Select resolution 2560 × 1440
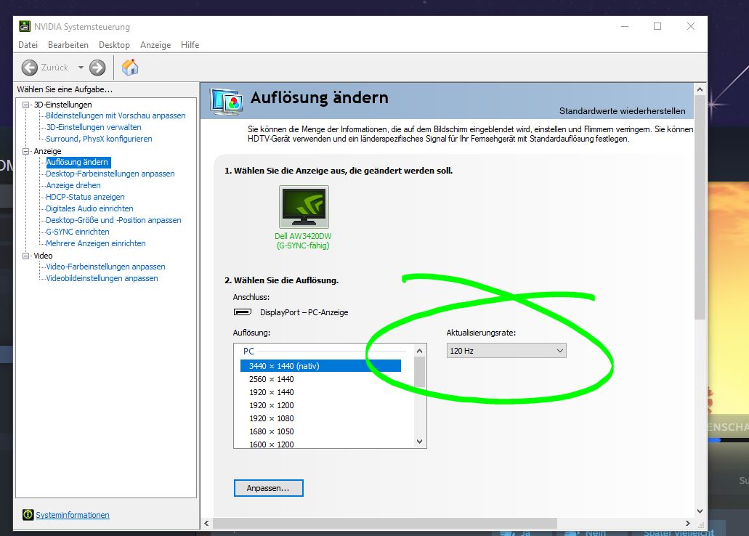This screenshot has width=749, height=536. click(x=271, y=379)
